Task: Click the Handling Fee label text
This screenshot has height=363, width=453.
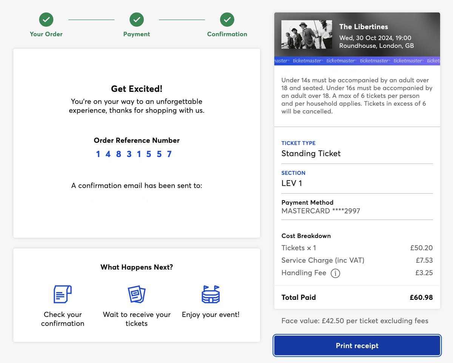Action: point(304,273)
